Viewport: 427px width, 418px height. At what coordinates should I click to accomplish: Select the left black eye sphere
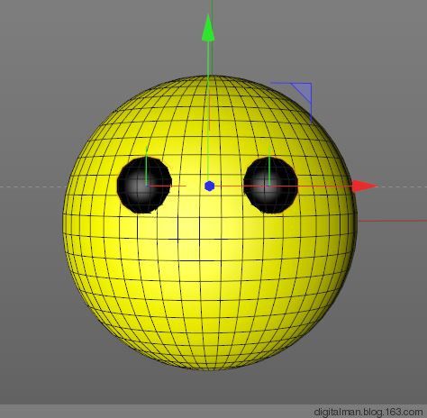[x=144, y=185]
